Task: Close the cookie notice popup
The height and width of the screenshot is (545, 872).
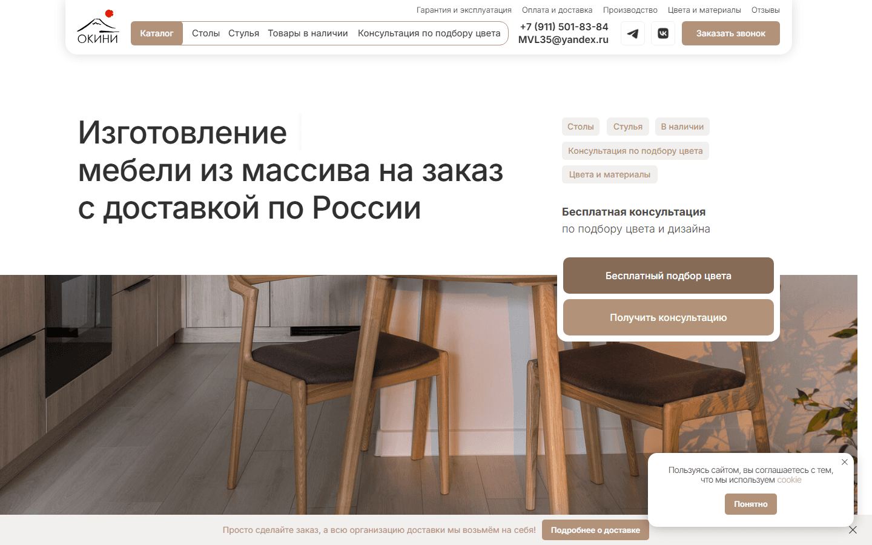Action: pyautogui.click(x=845, y=462)
